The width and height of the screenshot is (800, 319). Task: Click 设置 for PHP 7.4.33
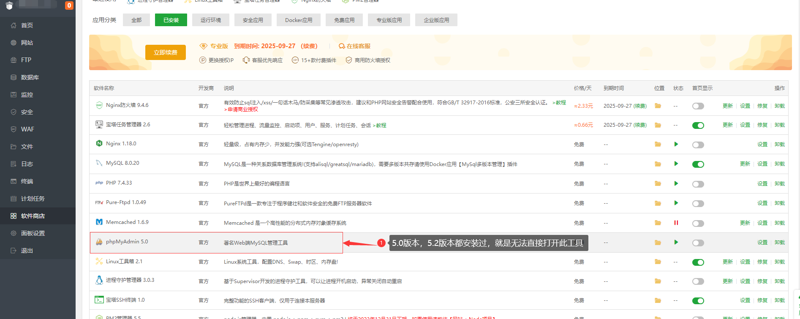[762, 184]
